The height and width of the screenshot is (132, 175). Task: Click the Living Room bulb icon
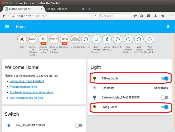[95, 107]
